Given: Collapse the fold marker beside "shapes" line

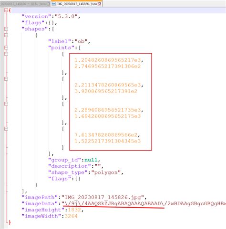Looking at the screenshot, I should click(6, 29).
